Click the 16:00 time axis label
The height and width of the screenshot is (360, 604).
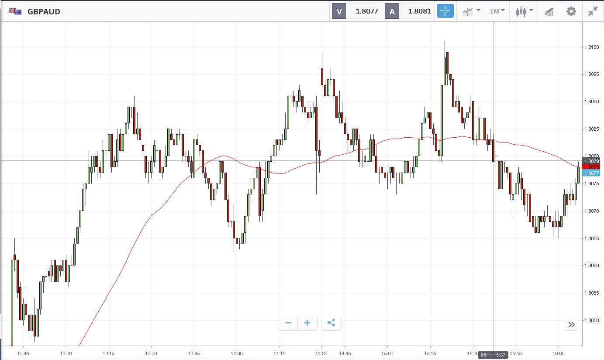(559, 353)
